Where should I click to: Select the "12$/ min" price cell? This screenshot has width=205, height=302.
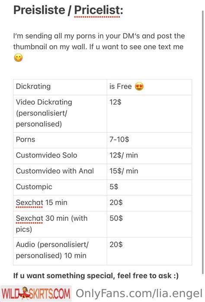point(149,156)
